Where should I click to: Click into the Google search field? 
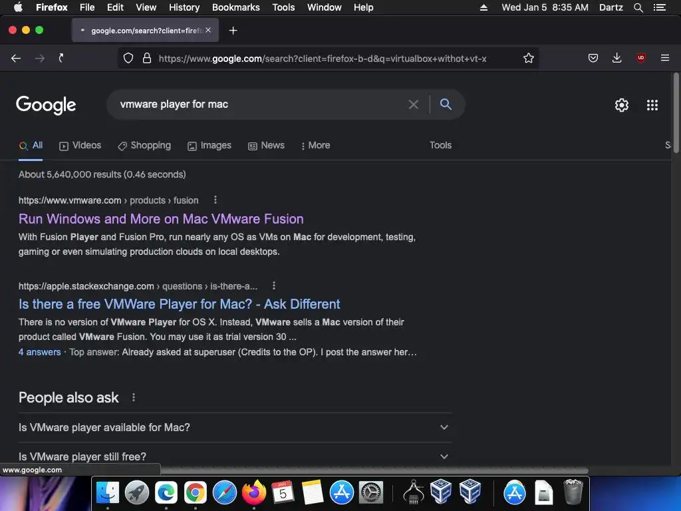coord(261,104)
